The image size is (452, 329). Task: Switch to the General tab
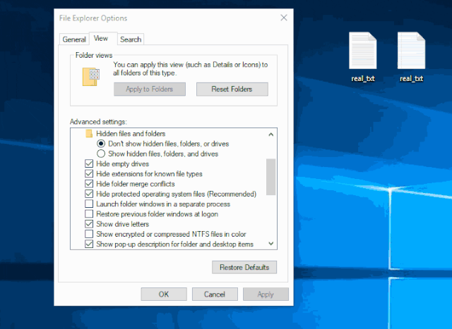pos(73,39)
